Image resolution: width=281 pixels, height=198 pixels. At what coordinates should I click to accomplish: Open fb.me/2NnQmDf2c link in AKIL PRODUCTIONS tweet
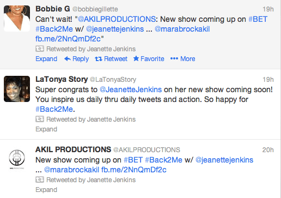134,170
